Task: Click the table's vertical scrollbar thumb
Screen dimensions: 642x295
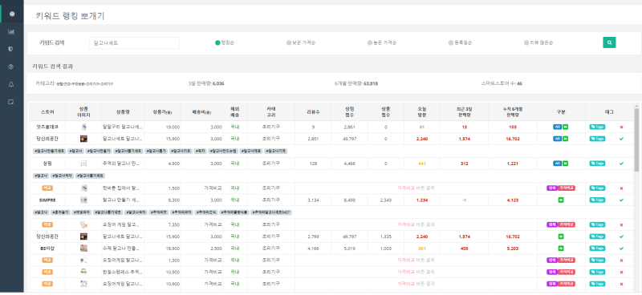Action: pyautogui.click(x=636, y=140)
